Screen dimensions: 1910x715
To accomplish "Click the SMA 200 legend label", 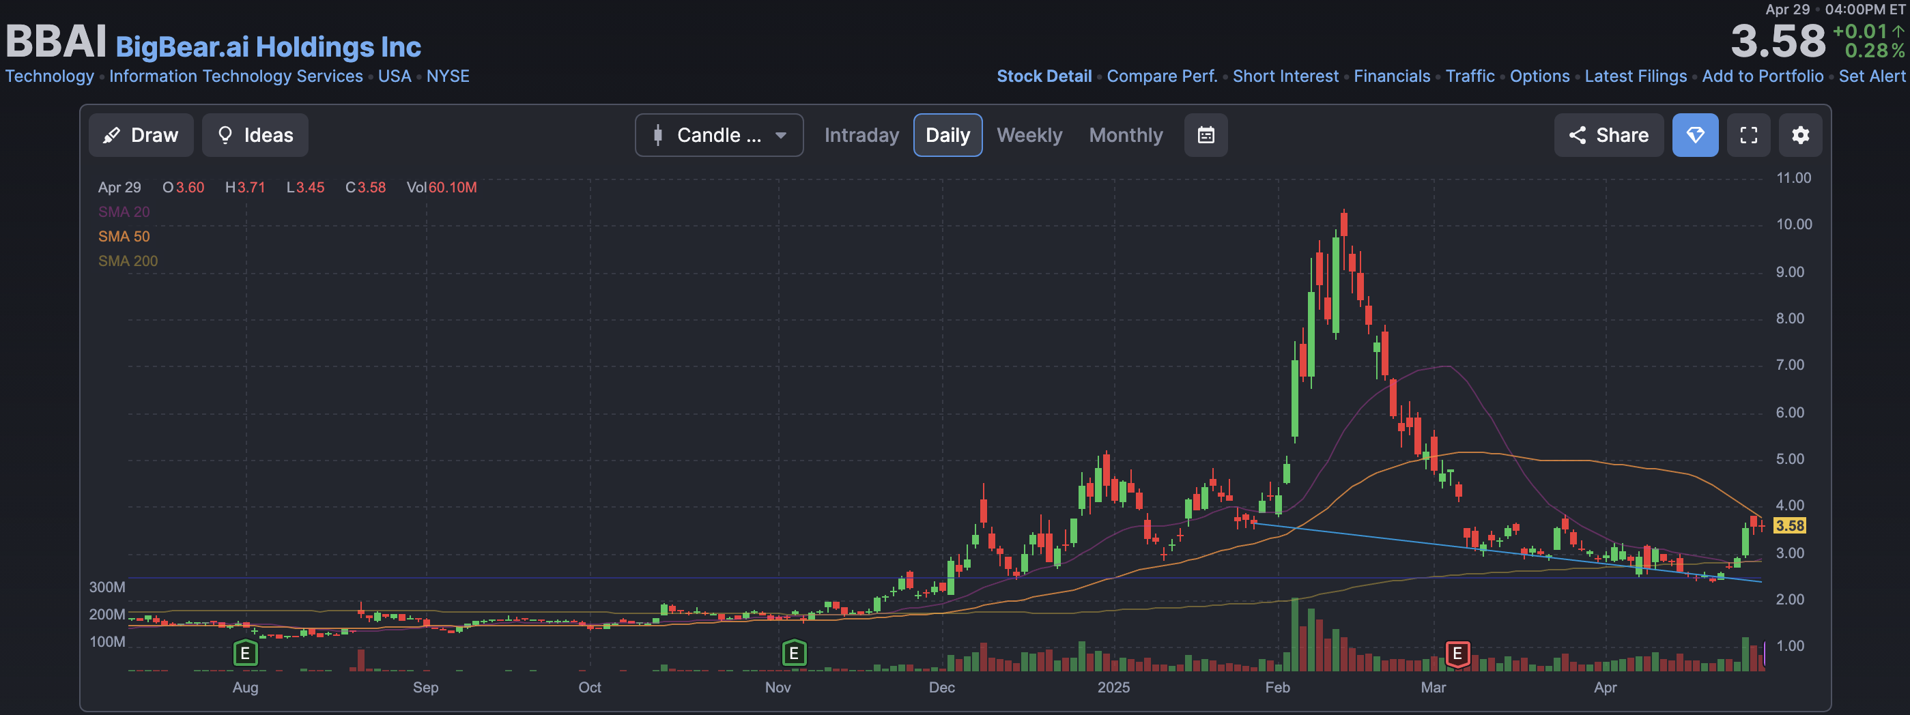I will point(128,261).
